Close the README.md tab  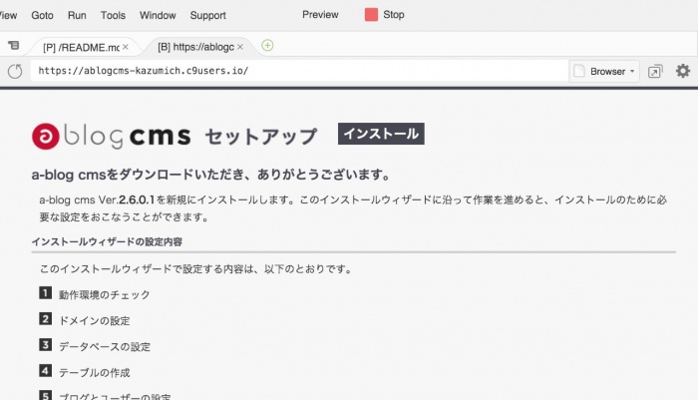point(125,47)
